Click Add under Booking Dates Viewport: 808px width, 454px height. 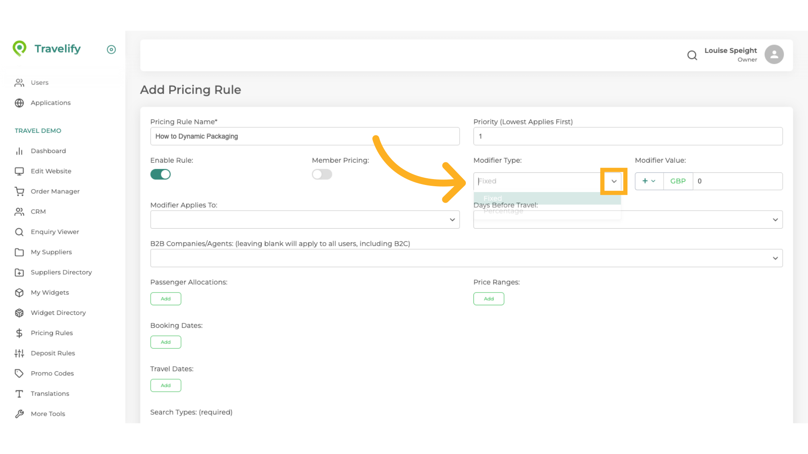coord(165,342)
